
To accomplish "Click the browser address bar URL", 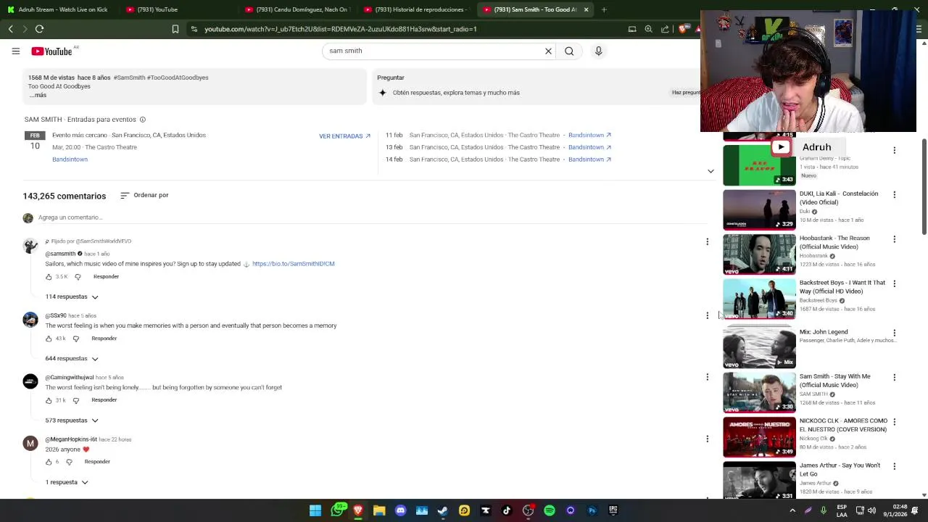I will (341, 29).
